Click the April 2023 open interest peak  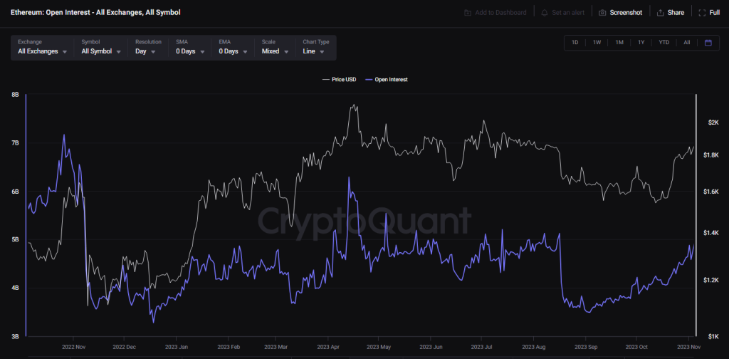[x=348, y=177]
